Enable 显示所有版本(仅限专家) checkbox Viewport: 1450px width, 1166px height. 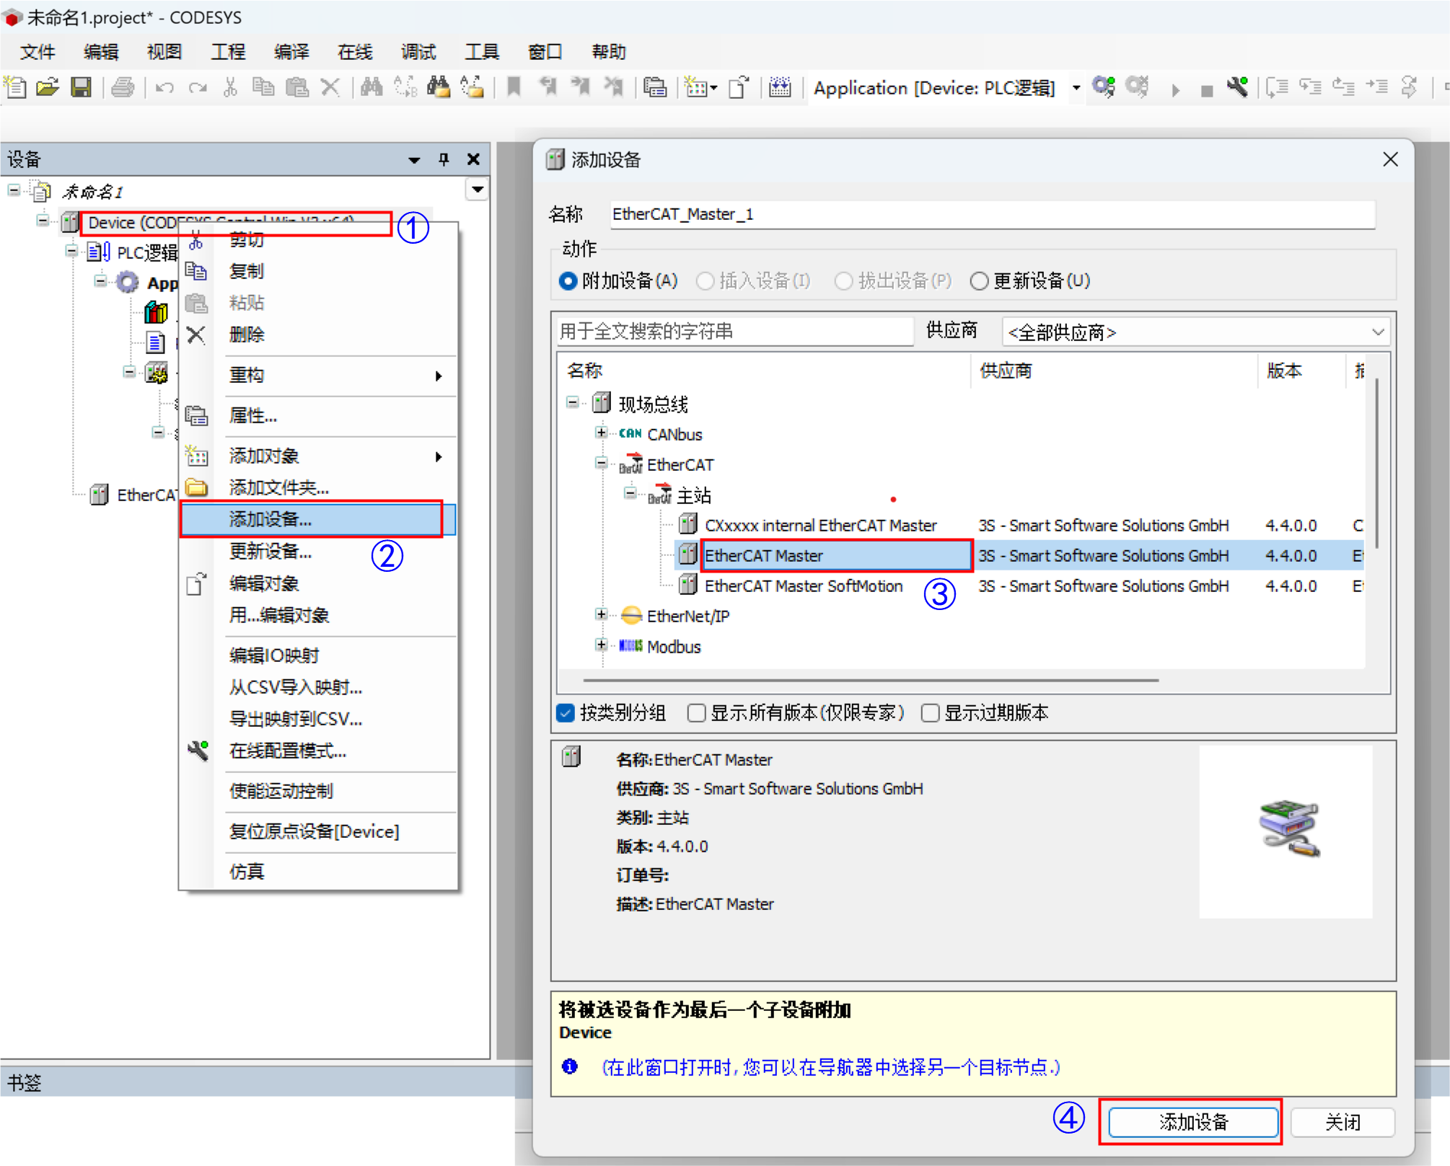click(696, 713)
